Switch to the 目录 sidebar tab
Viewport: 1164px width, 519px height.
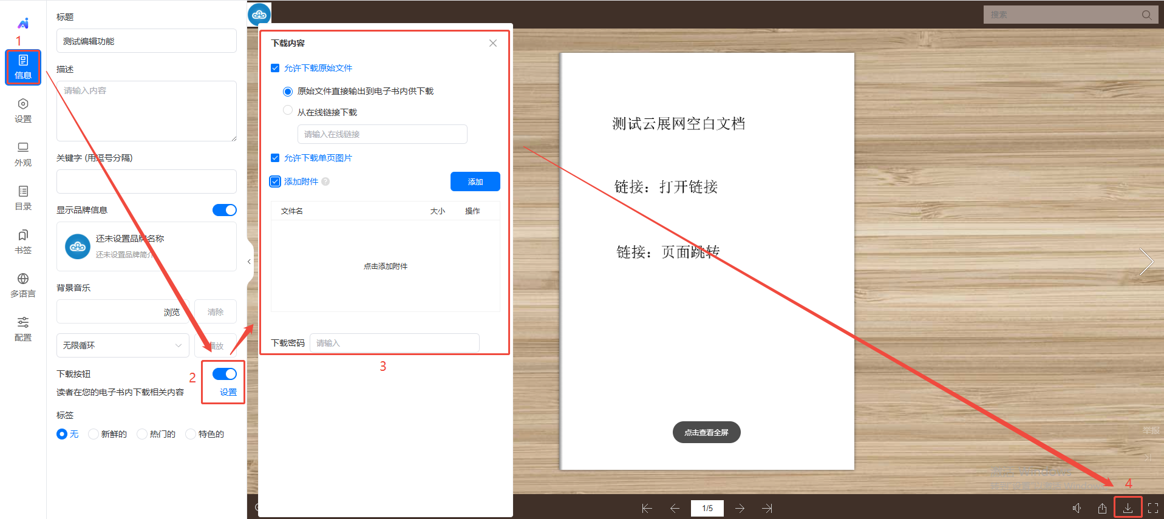pyautogui.click(x=23, y=197)
